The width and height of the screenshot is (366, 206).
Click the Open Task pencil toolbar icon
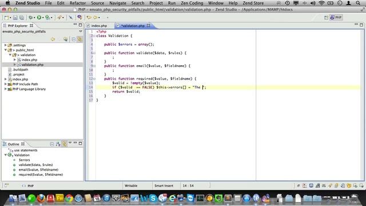point(59,18)
